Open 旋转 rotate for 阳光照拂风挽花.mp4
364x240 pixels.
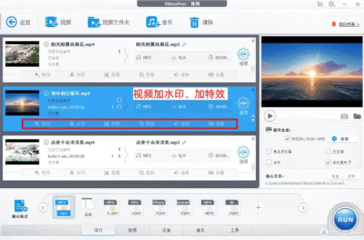click(x=182, y=75)
